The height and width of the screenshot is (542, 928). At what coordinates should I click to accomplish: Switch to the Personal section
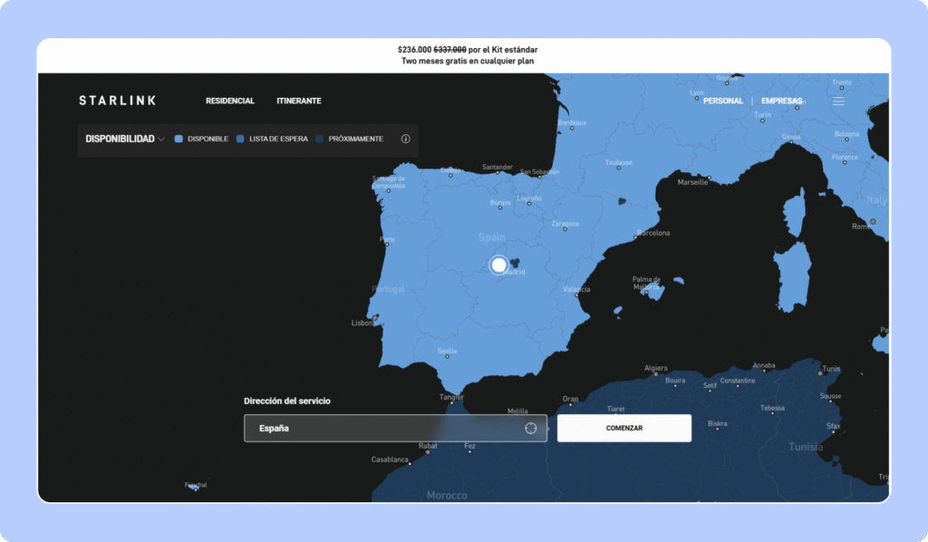(x=722, y=102)
